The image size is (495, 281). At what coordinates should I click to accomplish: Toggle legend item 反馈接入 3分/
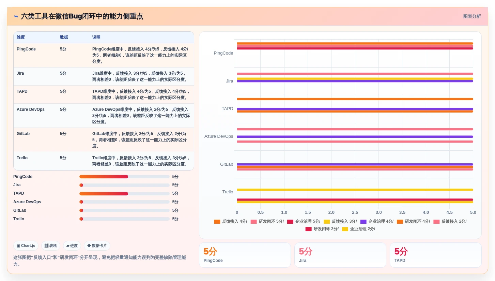click(340, 221)
